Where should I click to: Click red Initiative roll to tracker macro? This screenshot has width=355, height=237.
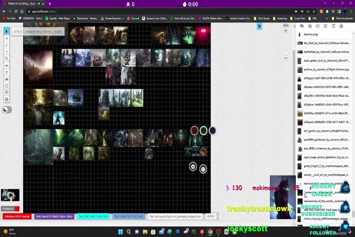pos(17,216)
